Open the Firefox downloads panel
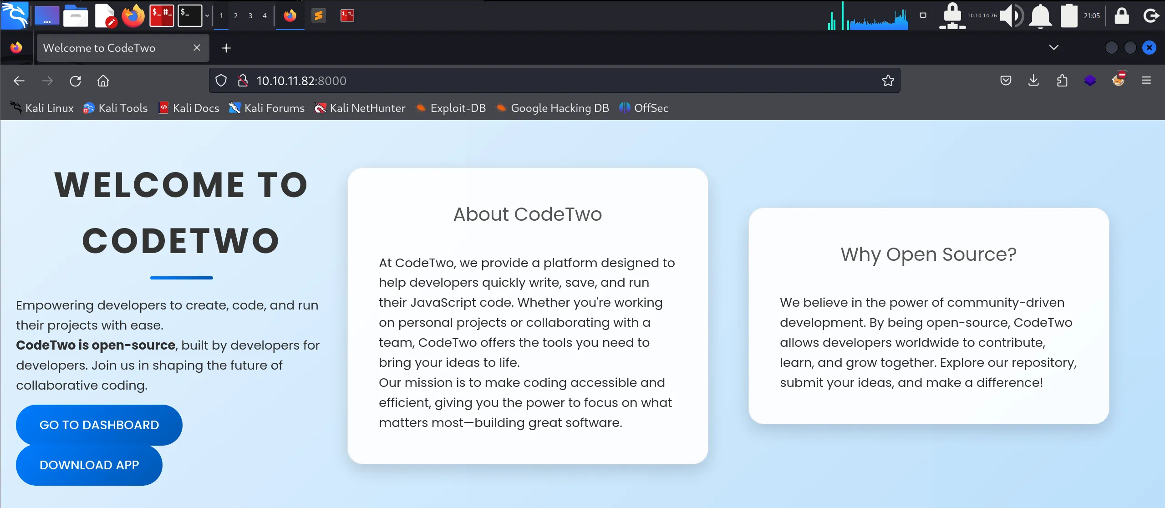The height and width of the screenshot is (508, 1165). (1033, 81)
